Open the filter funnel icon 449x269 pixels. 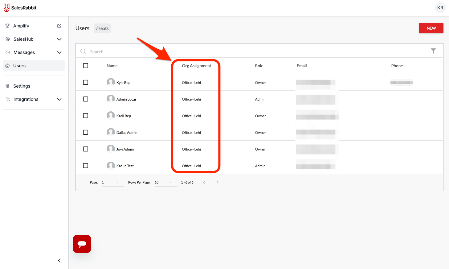coord(433,51)
